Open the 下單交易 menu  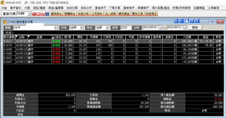pyautogui.click(x=115, y=8)
